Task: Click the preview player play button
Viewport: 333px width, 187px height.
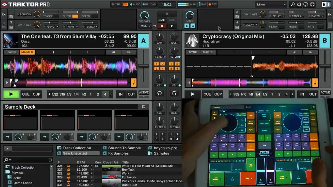Action: [7, 149]
